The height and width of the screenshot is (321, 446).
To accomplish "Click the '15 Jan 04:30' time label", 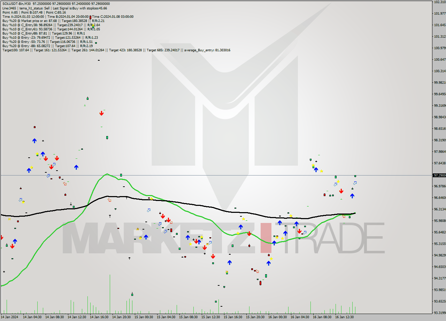I will click(166, 317).
